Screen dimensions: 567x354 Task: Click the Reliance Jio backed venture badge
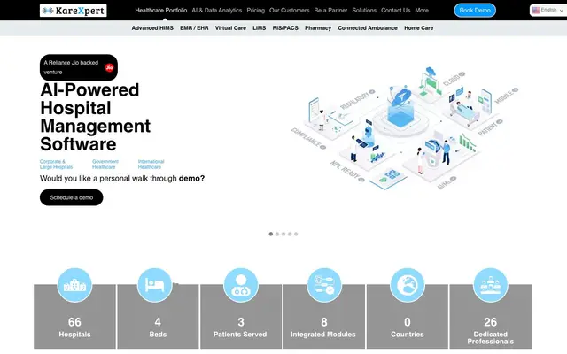point(79,67)
